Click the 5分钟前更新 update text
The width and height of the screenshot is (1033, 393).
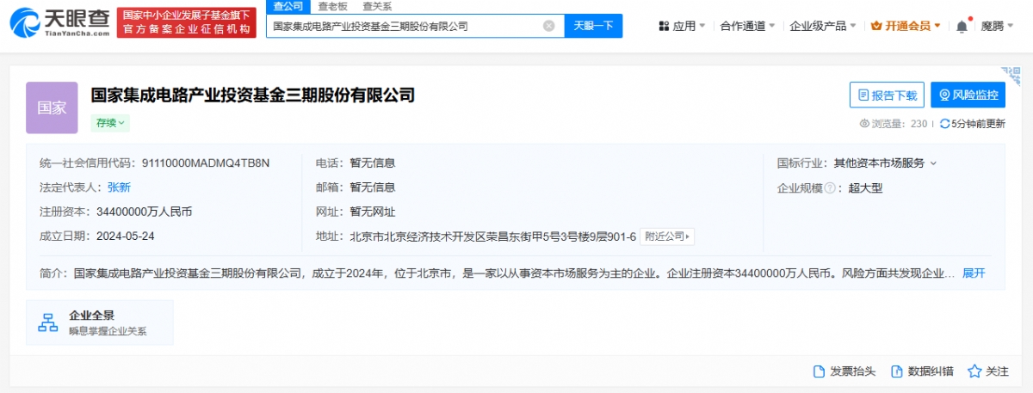pos(977,124)
